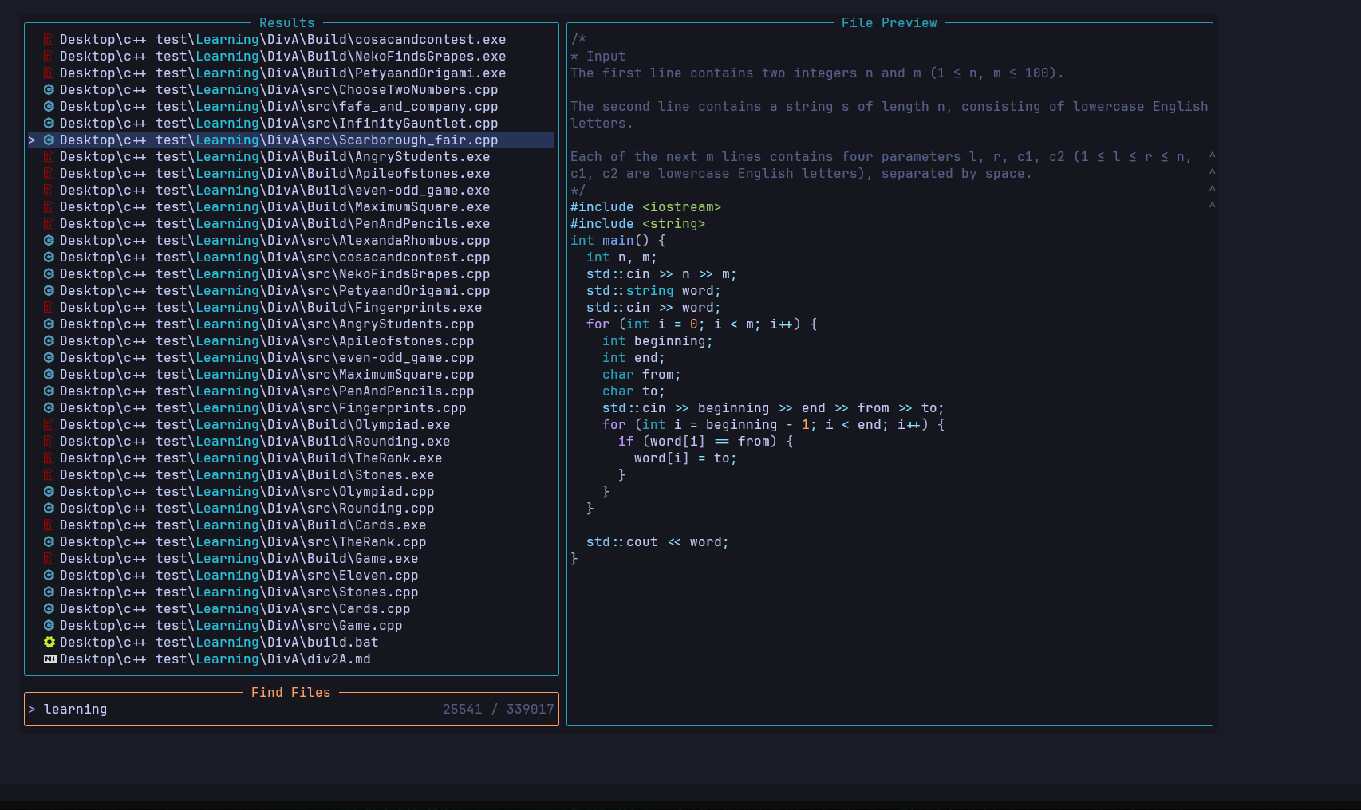Click the exe icon beside Olympiad.exe
Image resolution: width=1361 pixels, height=810 pixels.
(x=49, y=425)
